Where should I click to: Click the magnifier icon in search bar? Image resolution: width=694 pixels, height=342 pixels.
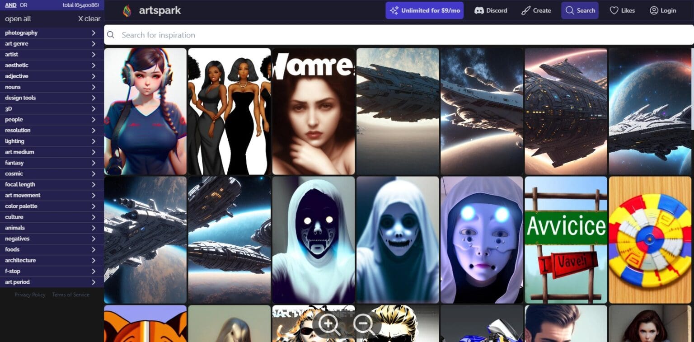pyautogui.click(x=111, y=35)
